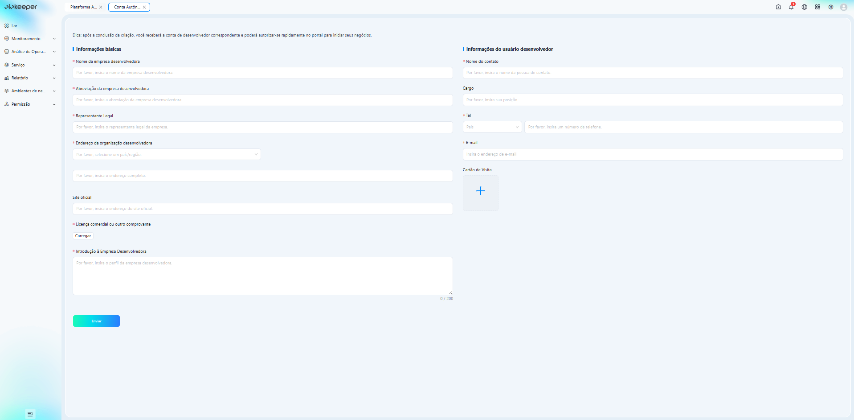Focus Introdução à Empresa Desenvolvedora textarea
This screenshot has height=420, width=854.
(263, 276)
